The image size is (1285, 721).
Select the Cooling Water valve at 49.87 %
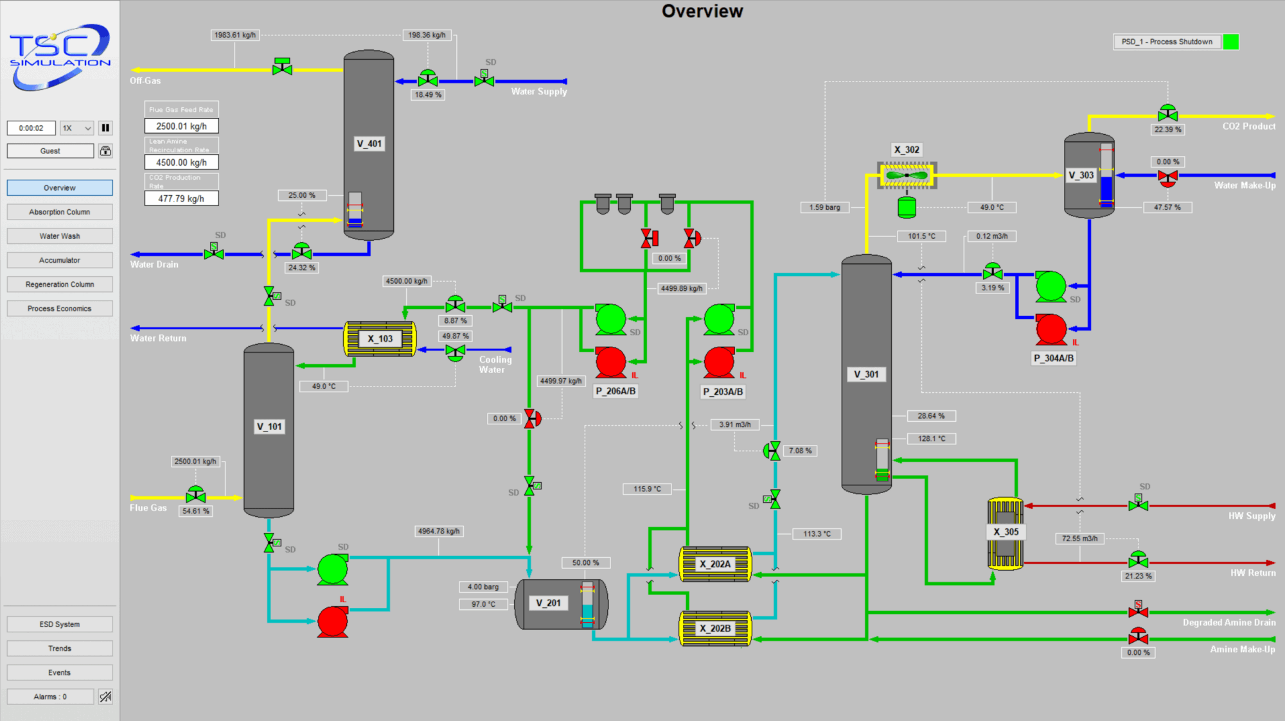[x=456, y=352]
